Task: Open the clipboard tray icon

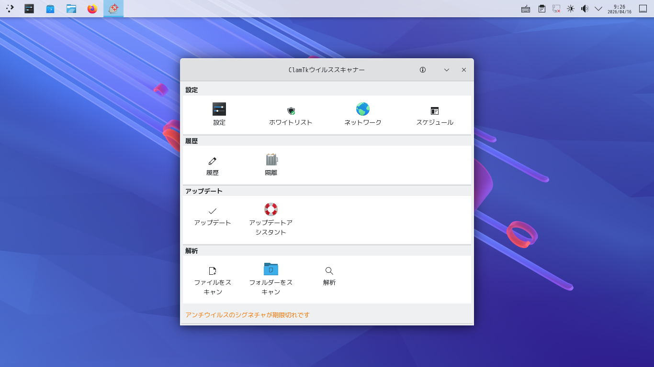Action: (542, 9)
